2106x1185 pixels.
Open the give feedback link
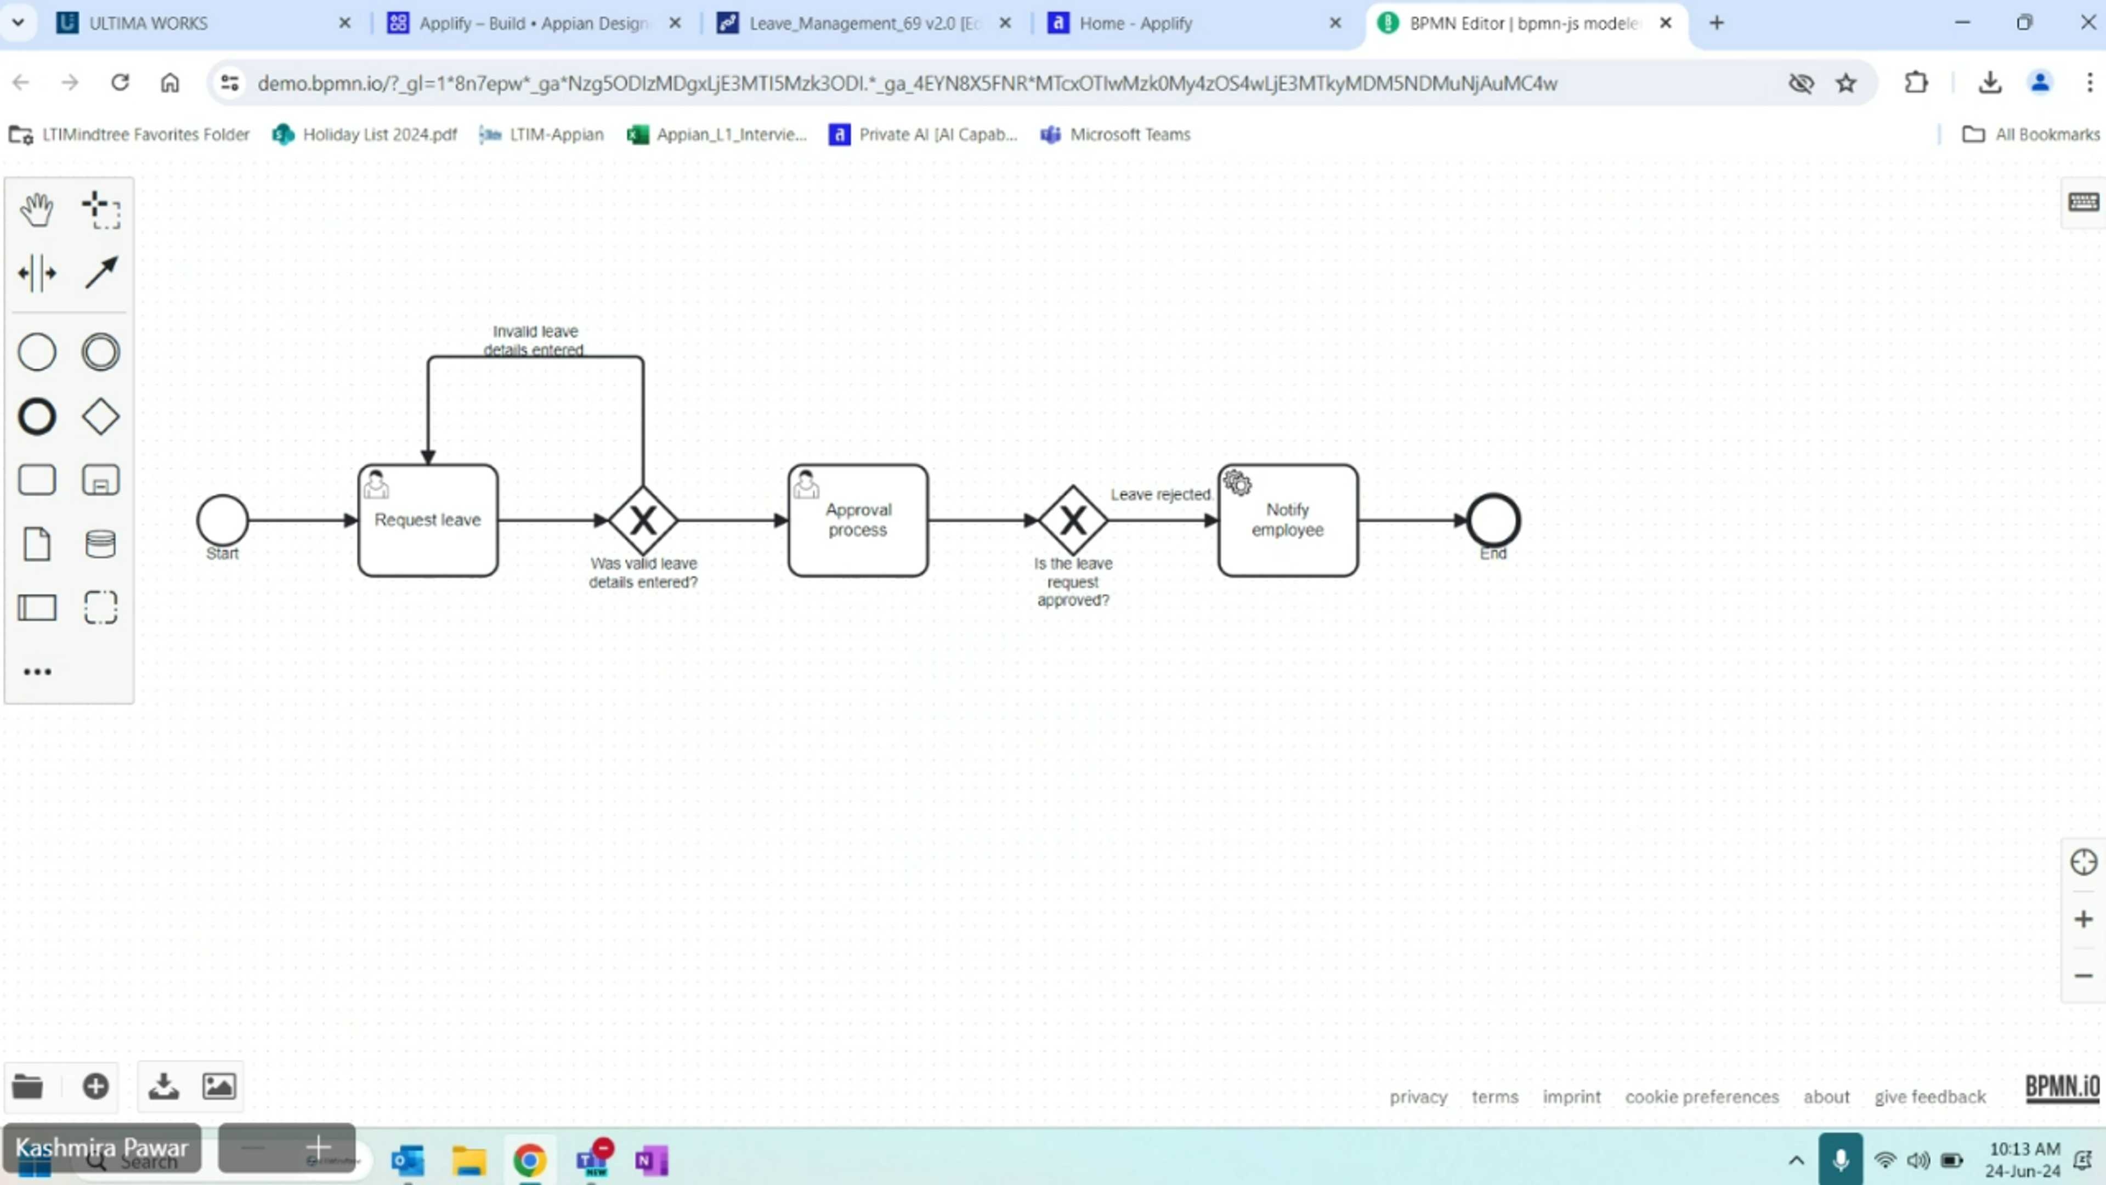coord(1929,1097)
